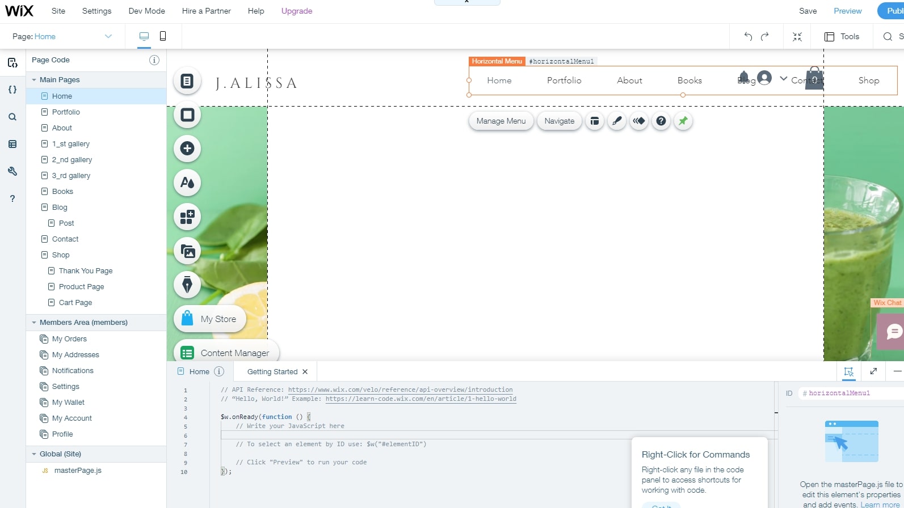Switch to mobile view icon
Viewport: 904px width, 508px height.
point(163,36)
